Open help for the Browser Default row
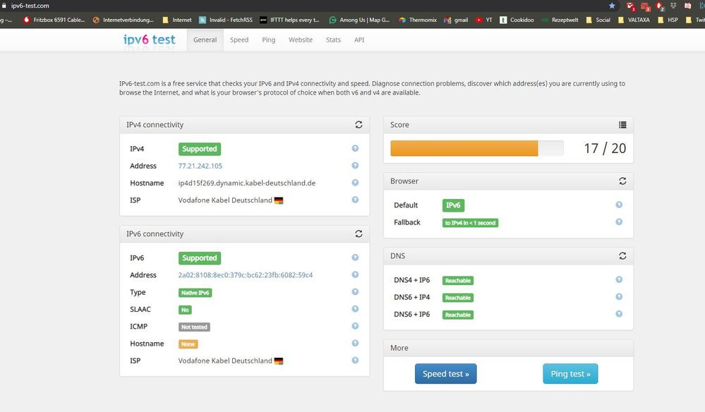The width and height of the screenshot is (705, 412). click(x=619, y=205)
